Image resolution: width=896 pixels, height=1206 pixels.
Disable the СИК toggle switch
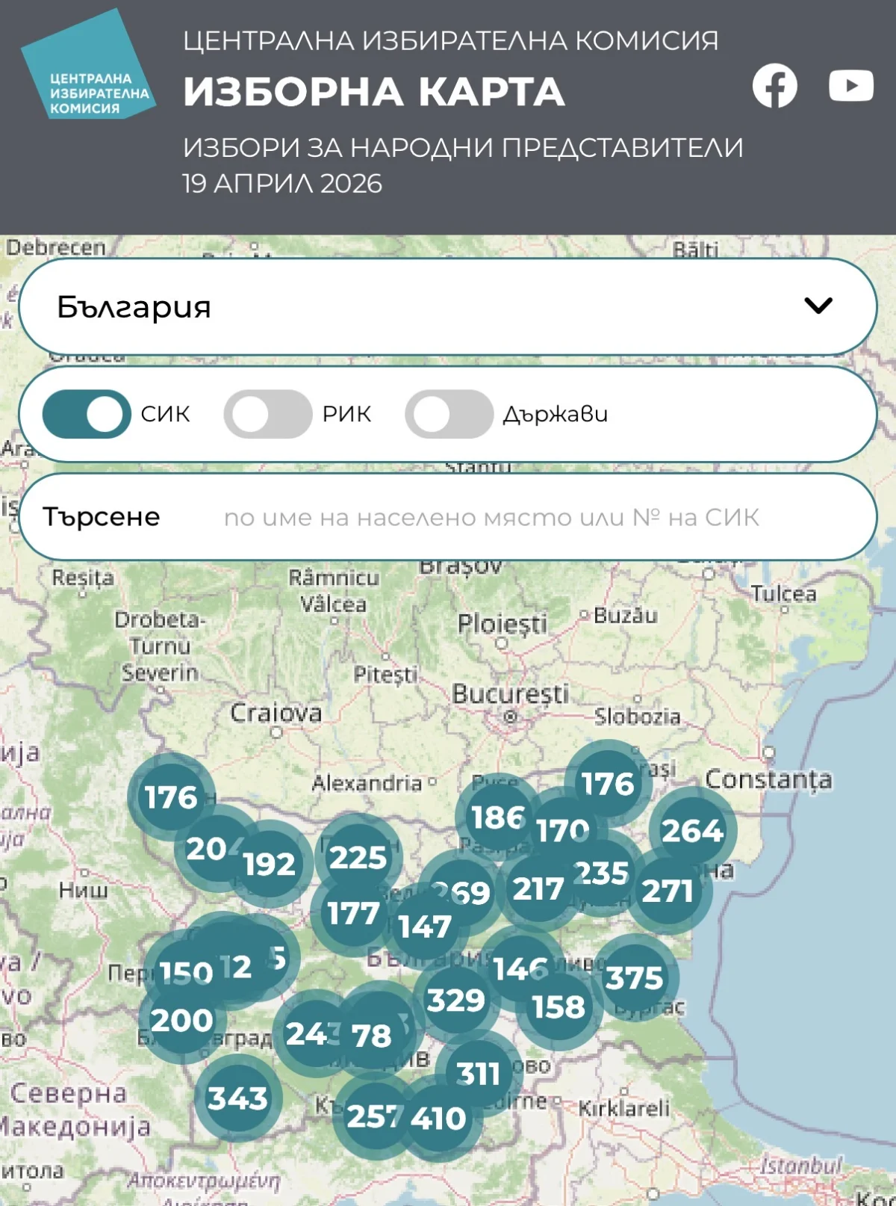tap(87, 414)
